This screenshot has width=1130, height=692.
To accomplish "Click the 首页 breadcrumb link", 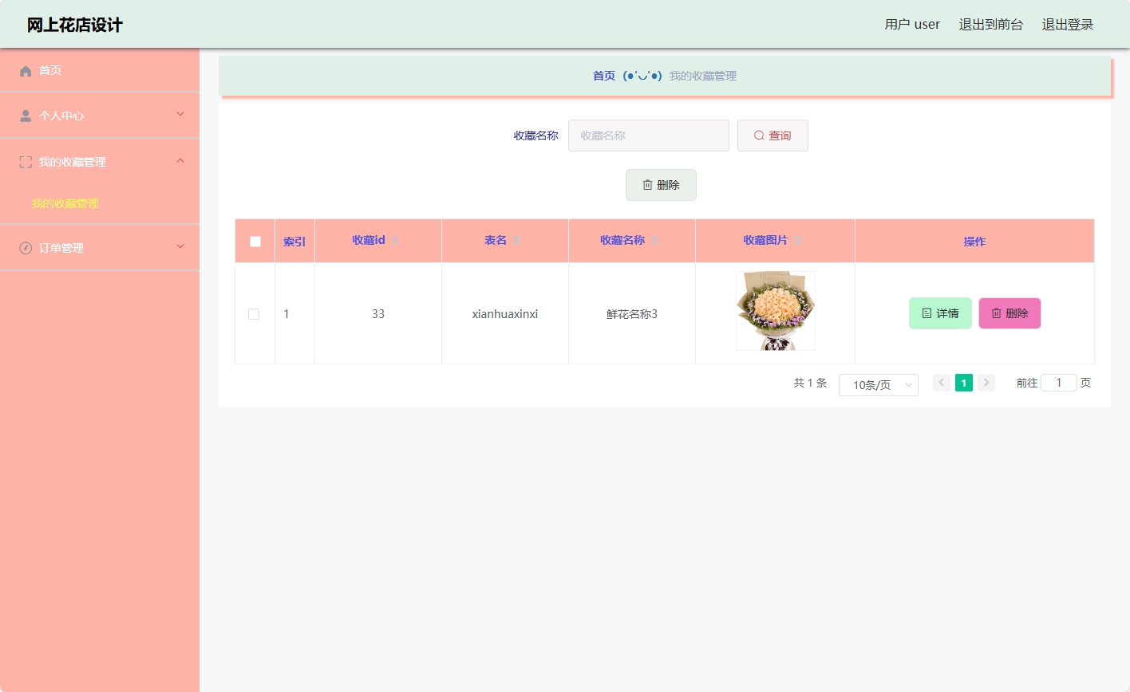I will [604, 76].
